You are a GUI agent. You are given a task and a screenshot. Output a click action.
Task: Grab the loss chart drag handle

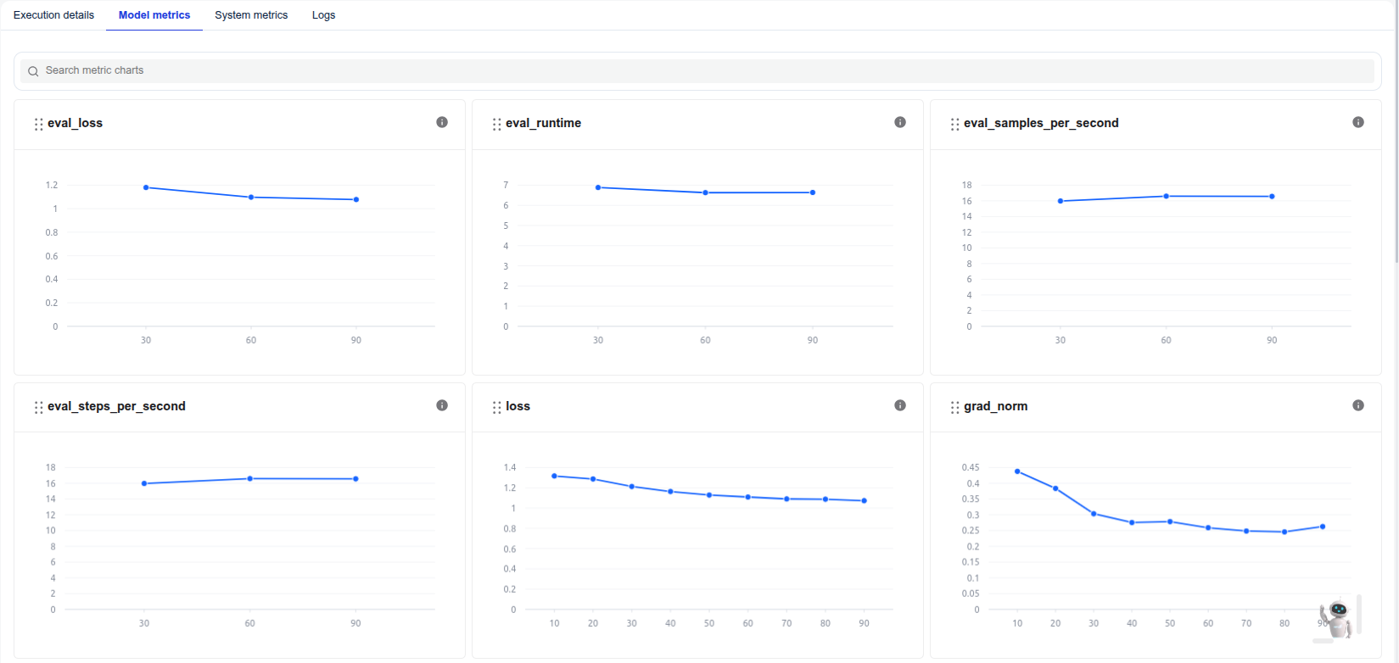496,407
